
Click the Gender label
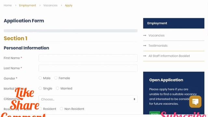point(10,78)
